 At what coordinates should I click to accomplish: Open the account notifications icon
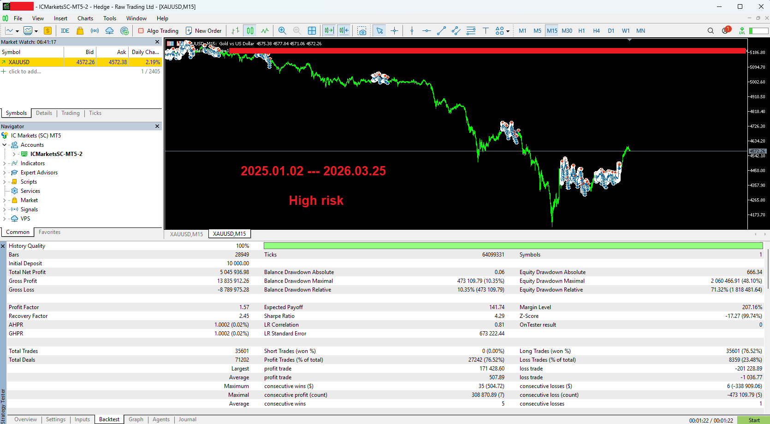726,30
